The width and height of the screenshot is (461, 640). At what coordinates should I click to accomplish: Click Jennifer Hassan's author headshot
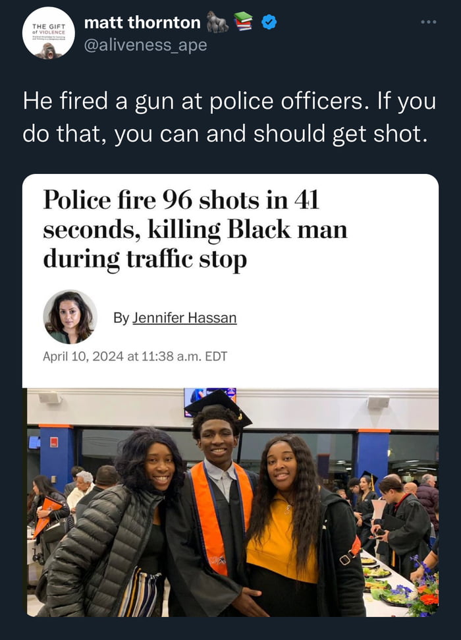point(70,317)
